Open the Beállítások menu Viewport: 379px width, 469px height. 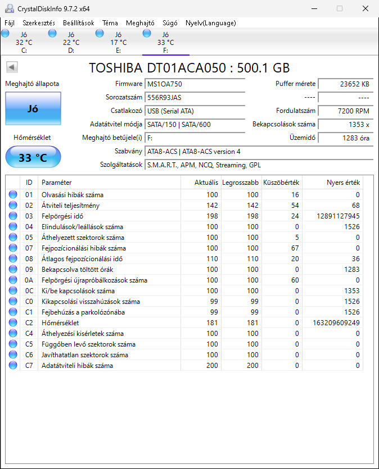78,23
